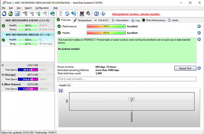Switch to the Temperature tab
The width and height of the screenshot is (204, 134).
[x=82, y=20]
